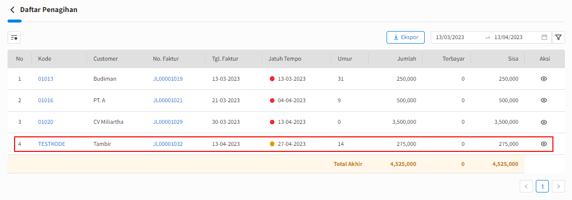
Task: Click the orange status dot for 27-04-2023
Action: pos(272,144)
